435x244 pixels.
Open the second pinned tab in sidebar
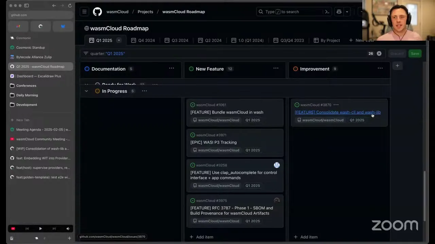point(40,26)
